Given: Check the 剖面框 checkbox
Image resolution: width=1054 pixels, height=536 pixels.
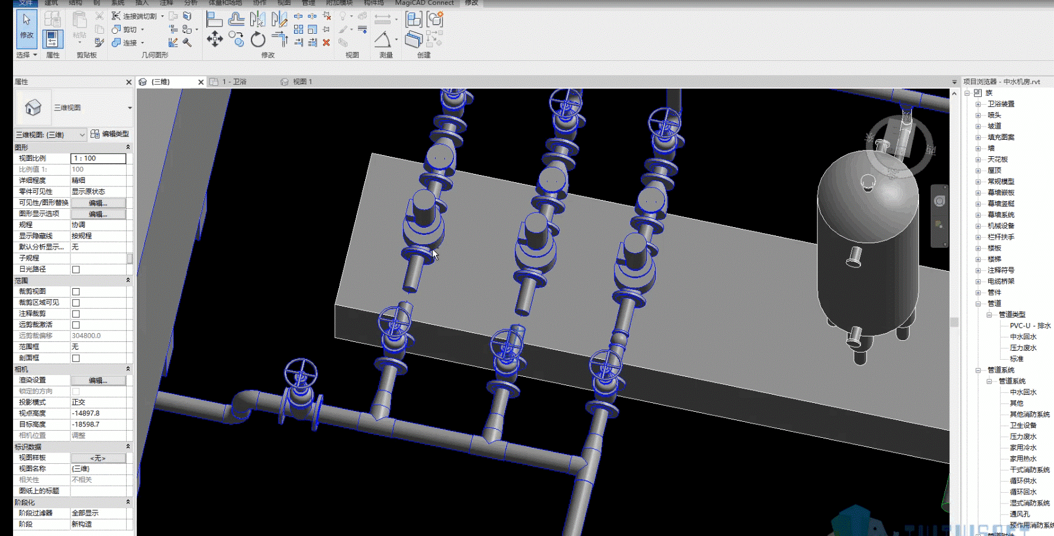Looking at the screenshot, I should tap(76, 358).
